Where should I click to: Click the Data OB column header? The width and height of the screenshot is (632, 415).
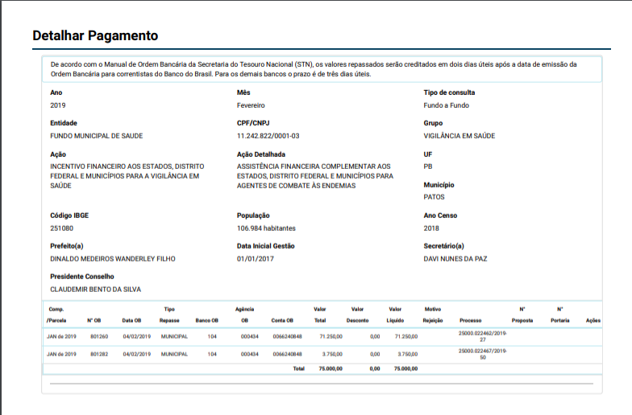tap(132, 320)
